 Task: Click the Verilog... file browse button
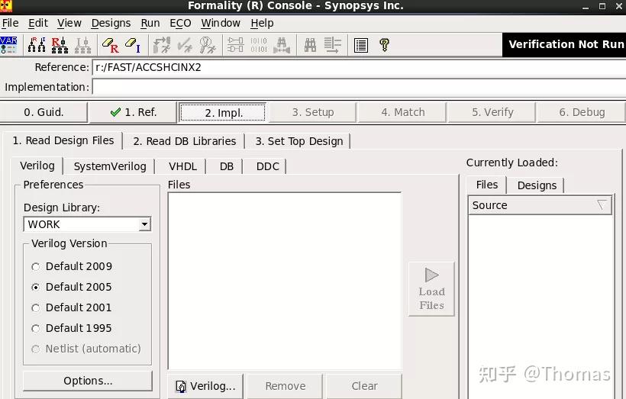coord(205,386)
